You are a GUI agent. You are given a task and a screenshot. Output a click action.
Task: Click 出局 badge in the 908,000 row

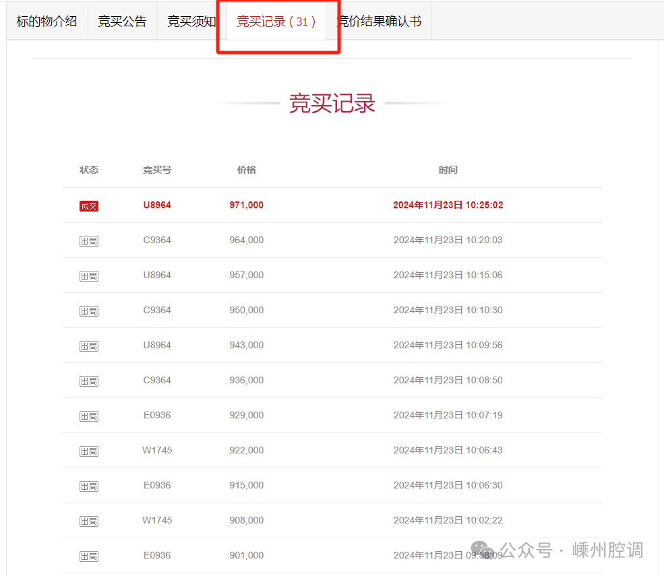[89, 521]
